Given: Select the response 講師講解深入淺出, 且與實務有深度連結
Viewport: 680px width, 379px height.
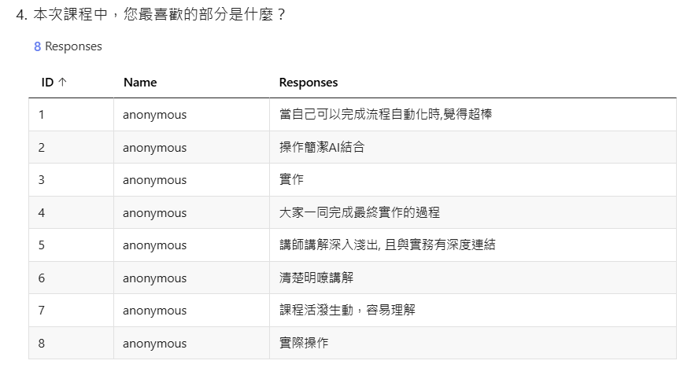Looking at the screenshot, I should coord(387,245).
